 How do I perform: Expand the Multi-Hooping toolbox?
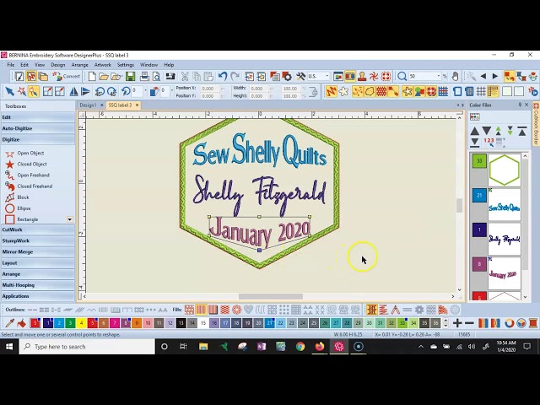click(38, 285)
